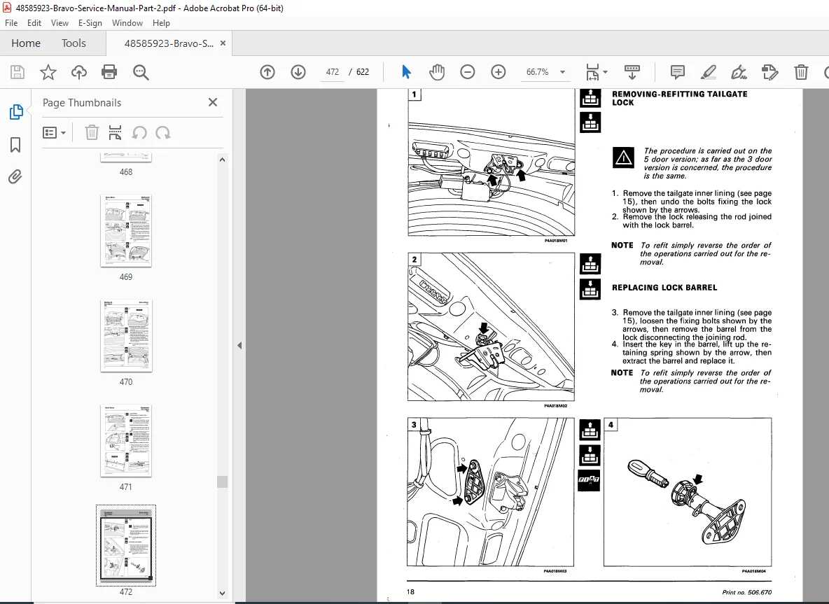
Task: Close the Page Thumbnails panel
Action: point(213,102)
